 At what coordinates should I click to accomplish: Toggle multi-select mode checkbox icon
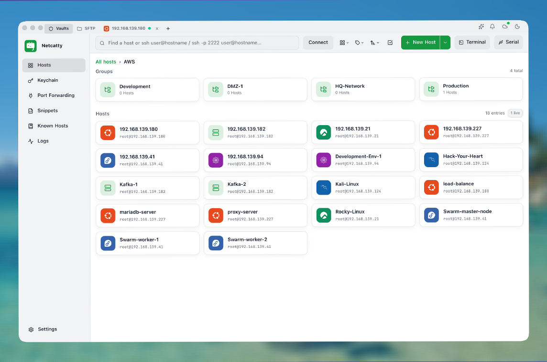click(x=390, y=43)
